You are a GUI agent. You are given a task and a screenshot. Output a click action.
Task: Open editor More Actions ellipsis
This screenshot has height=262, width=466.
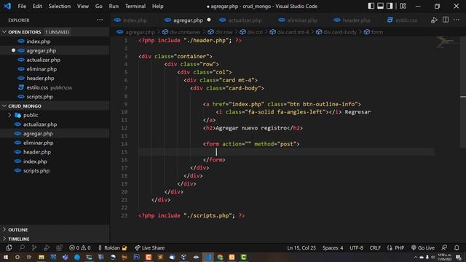pos(457,20)
